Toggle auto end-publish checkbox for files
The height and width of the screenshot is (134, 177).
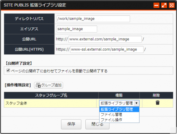point(8,70)
